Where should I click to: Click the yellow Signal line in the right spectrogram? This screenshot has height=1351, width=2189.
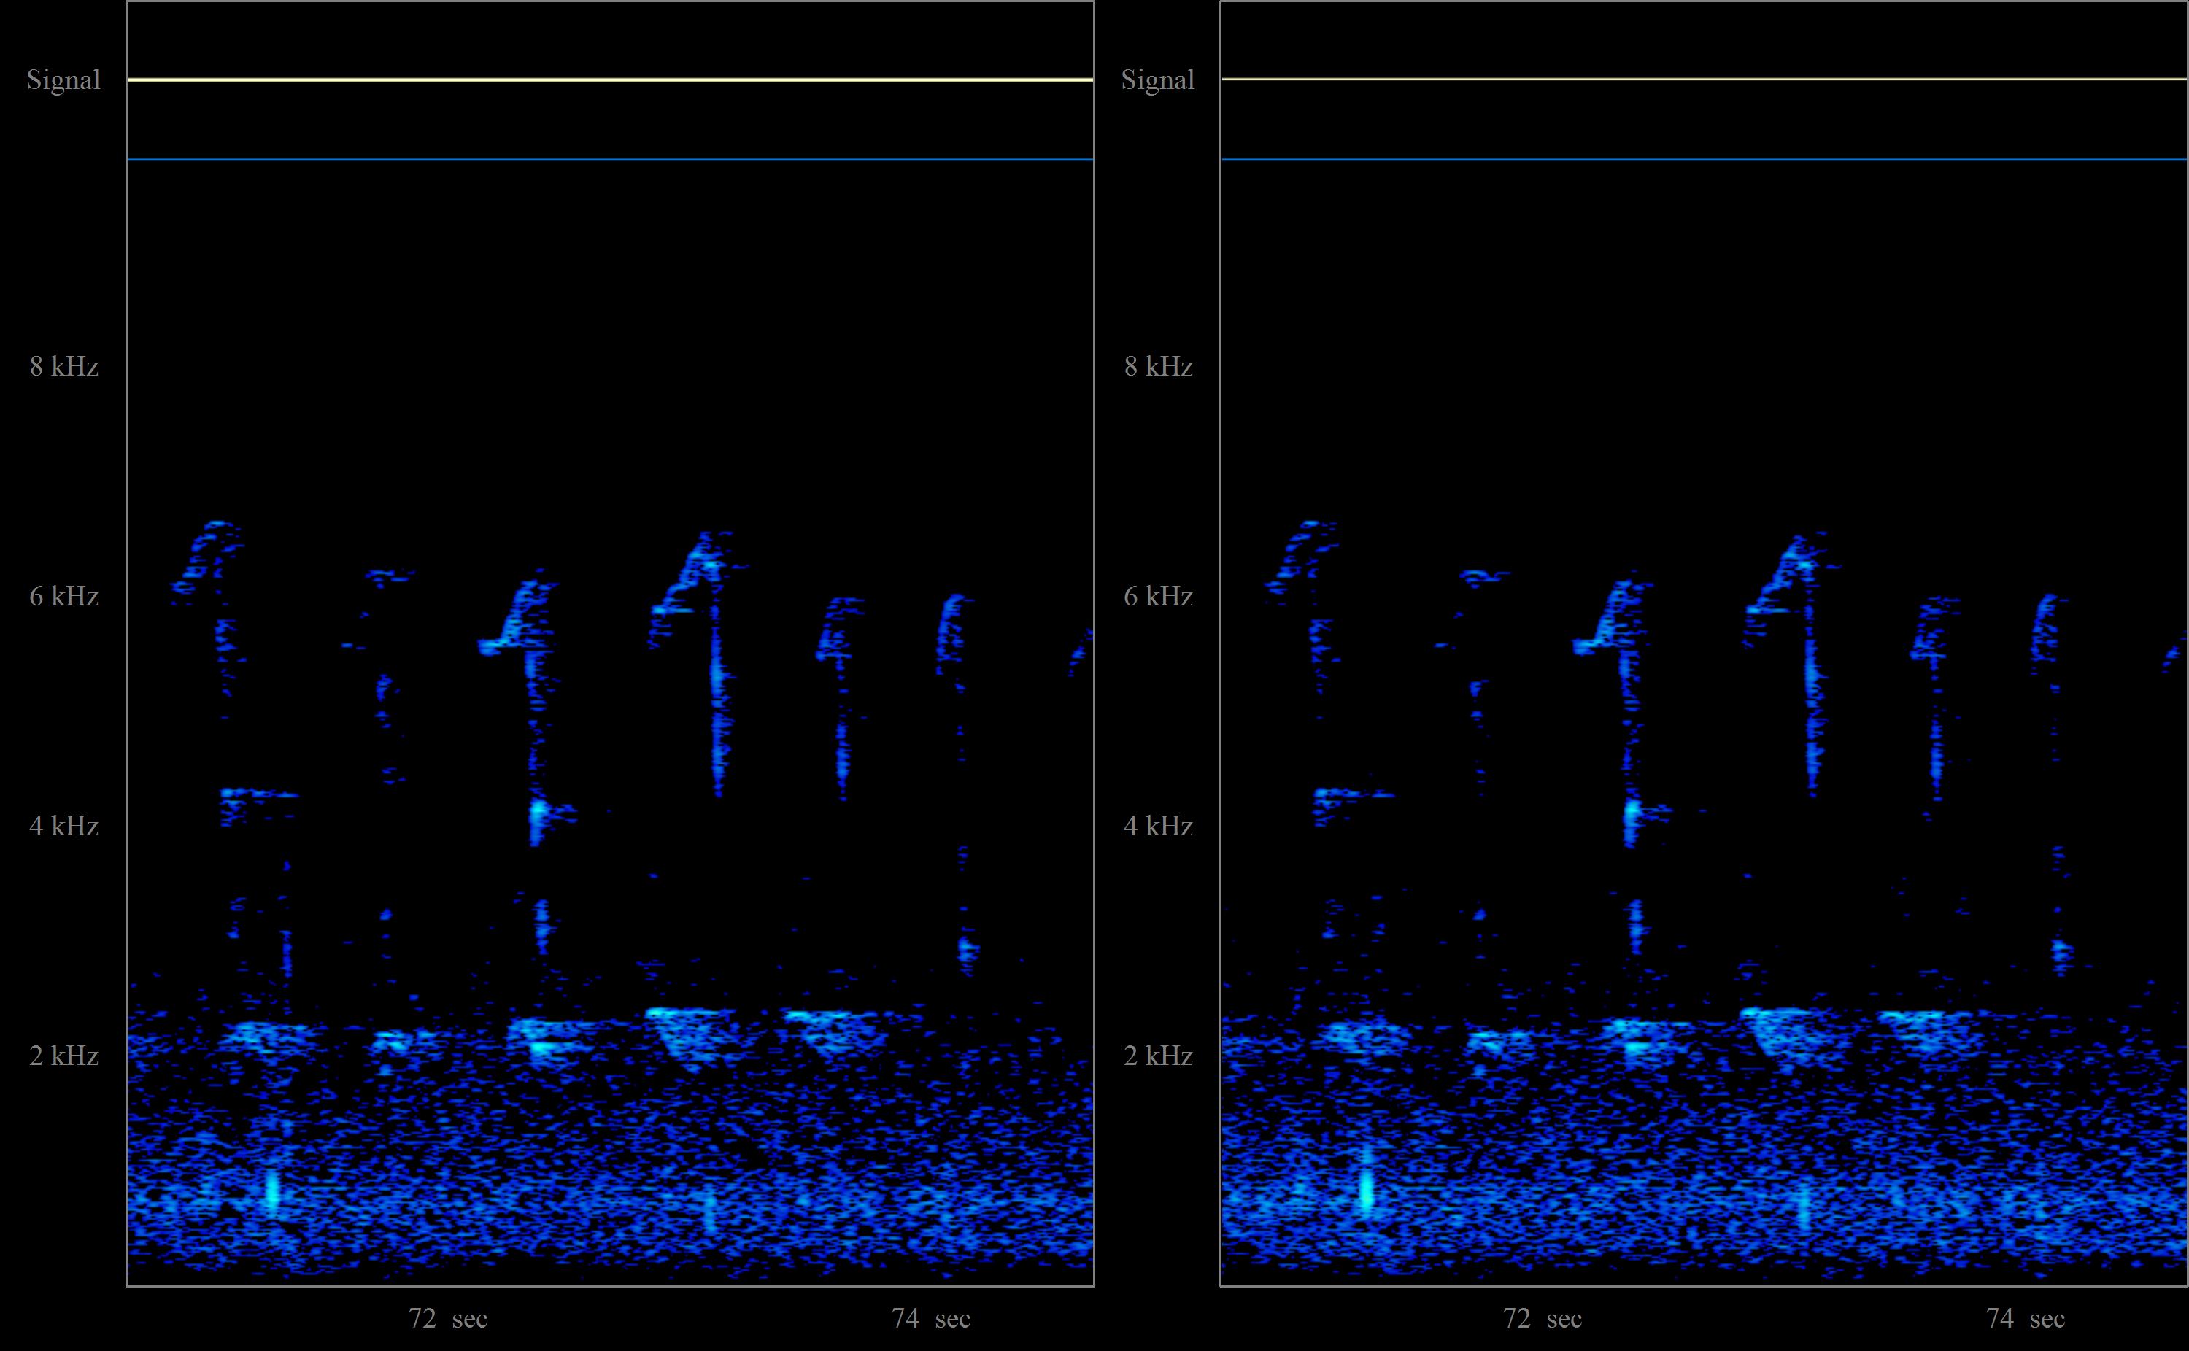coord(1705,79)
